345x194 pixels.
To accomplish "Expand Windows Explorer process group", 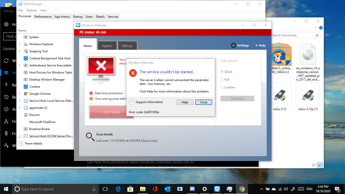I will 20,44.
